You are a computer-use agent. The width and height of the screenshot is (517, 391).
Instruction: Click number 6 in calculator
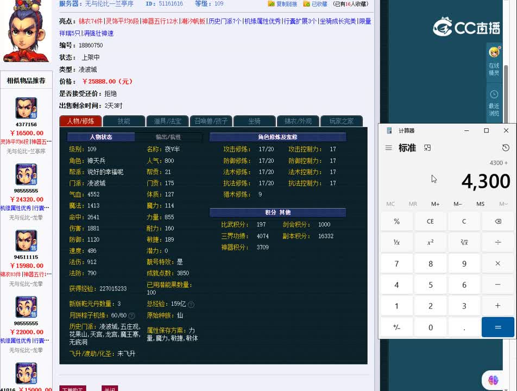(464, 285)
